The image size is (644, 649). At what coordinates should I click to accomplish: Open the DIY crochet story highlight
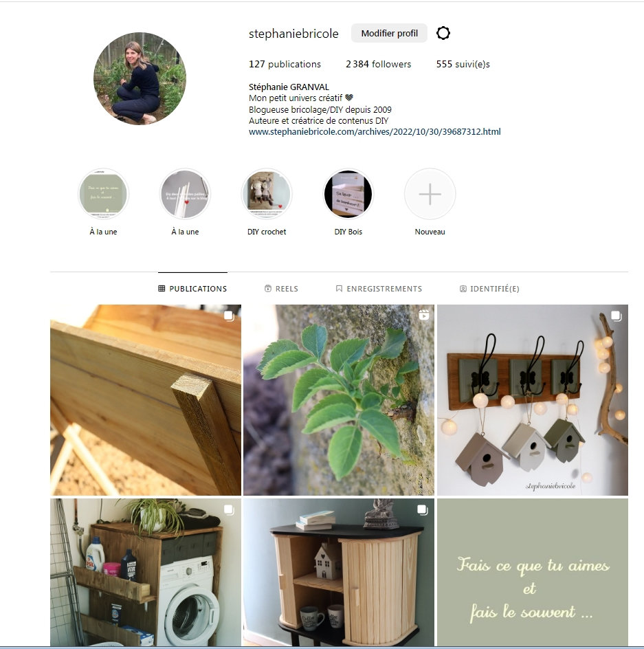(267, 194)
